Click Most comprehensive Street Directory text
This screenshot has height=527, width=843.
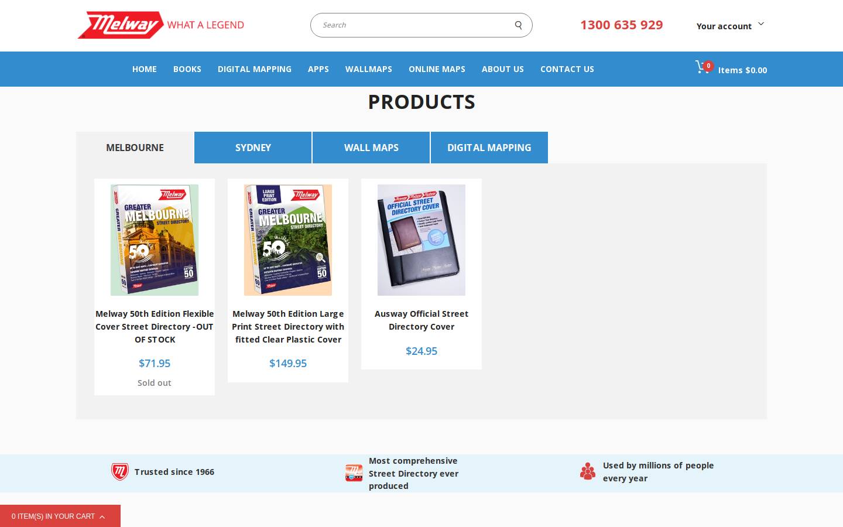point(414,473)
